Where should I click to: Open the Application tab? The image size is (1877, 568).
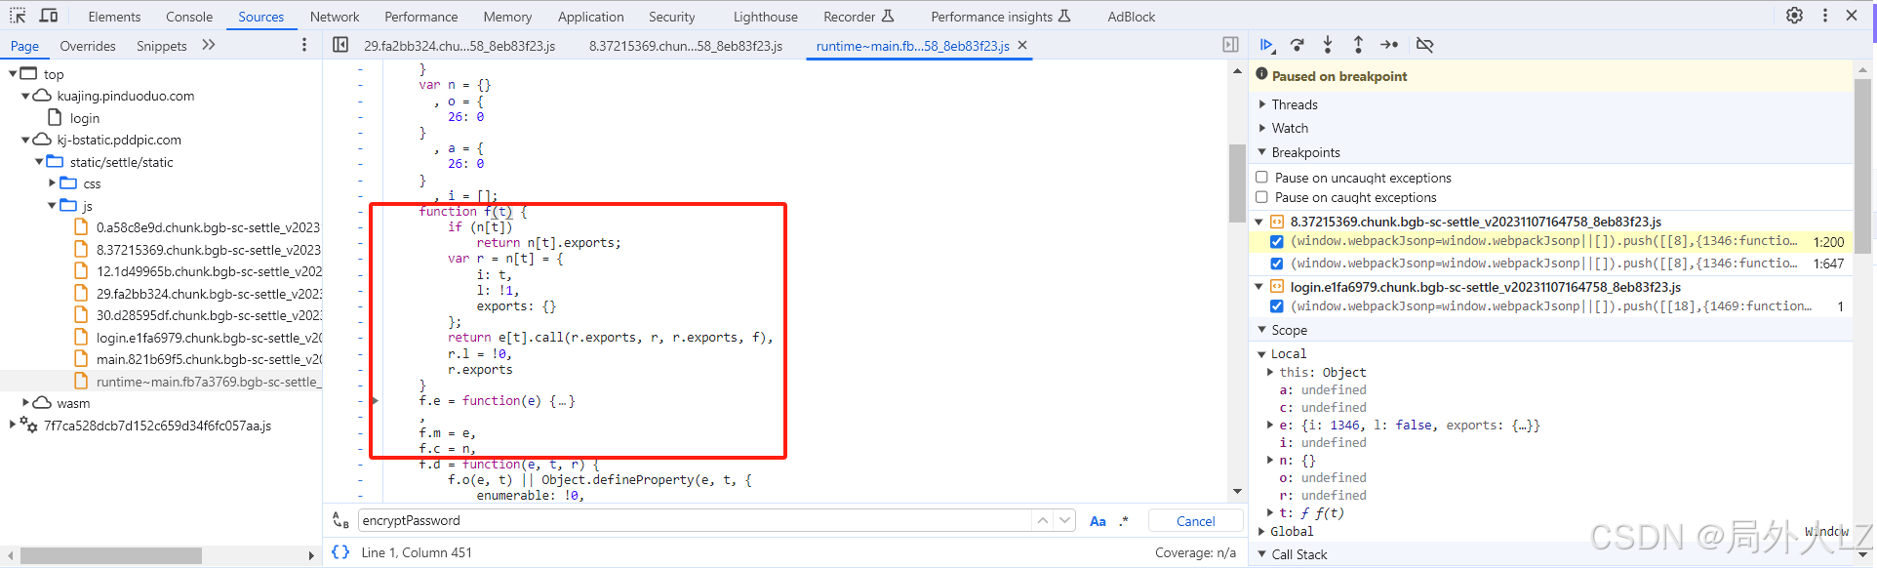[x=590, y=17]
